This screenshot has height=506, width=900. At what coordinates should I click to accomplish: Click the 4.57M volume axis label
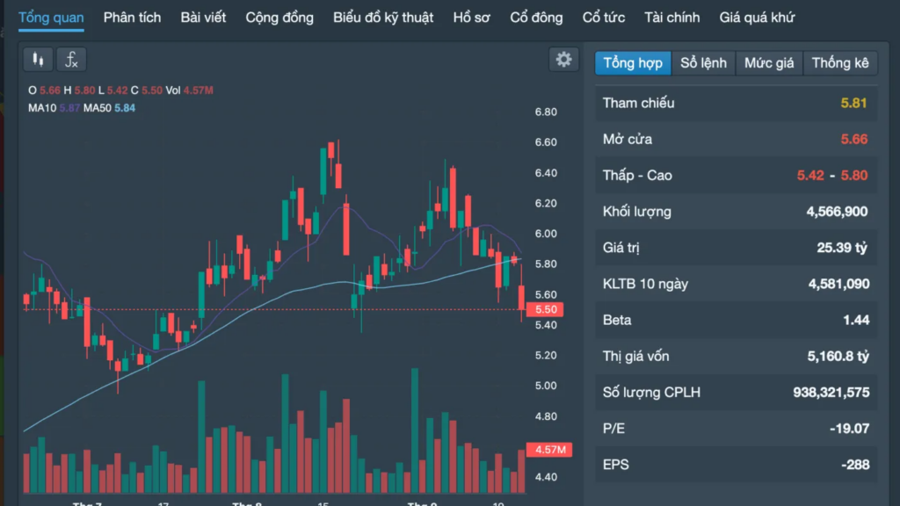548,450
